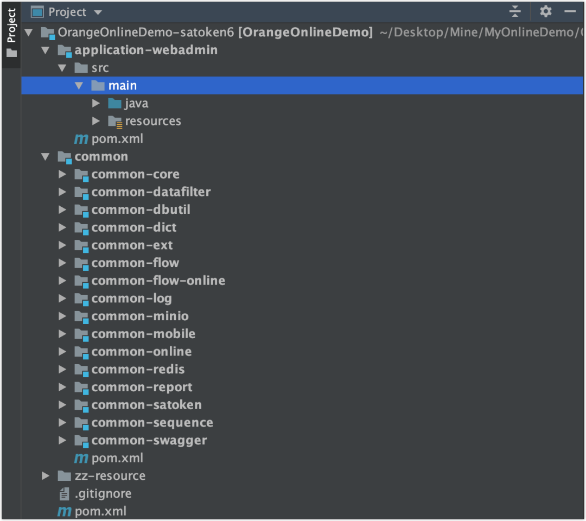This screenshot has width=586, height=521.
Task: Expand the common-minio module
Action: point(62,316)
